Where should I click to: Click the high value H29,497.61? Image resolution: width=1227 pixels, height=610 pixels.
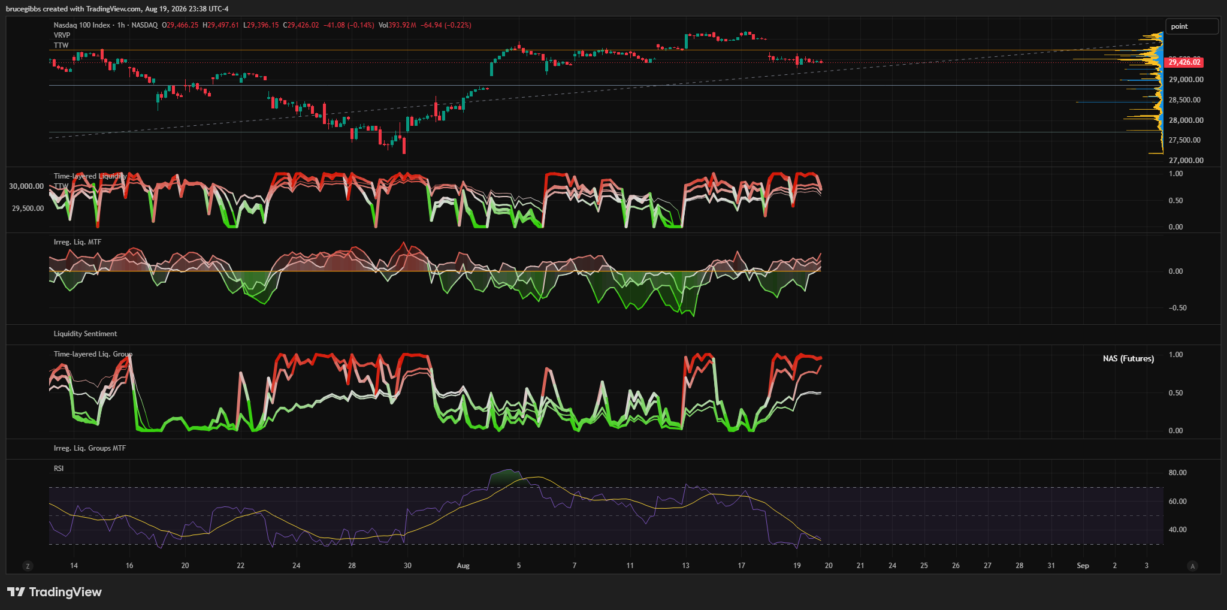(221, 25)
